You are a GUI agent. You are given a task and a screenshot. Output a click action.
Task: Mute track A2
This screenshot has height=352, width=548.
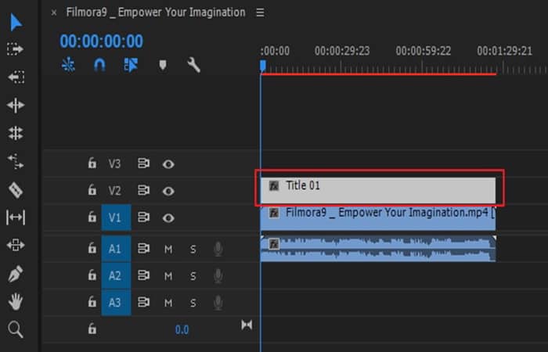[168, 276]
